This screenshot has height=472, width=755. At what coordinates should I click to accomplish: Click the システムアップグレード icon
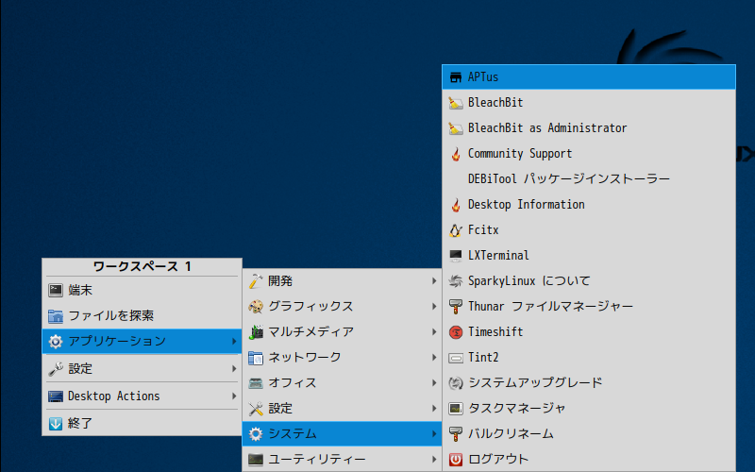(x=456, y=383)
